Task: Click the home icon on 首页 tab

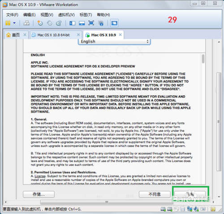Action: point(9,35)
